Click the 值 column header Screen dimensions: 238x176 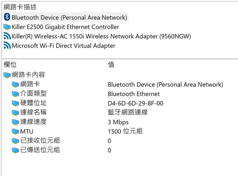pyautogui.click(x=111, y=65)
